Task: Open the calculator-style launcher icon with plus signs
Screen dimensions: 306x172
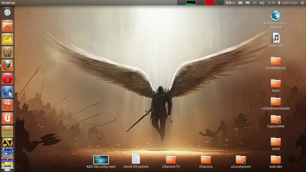Action: (7, 131)
